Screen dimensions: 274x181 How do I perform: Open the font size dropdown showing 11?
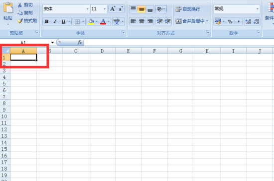tap(99, 9)
